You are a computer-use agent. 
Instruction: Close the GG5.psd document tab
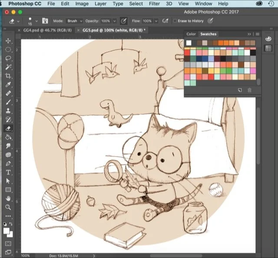pos(78,30)
